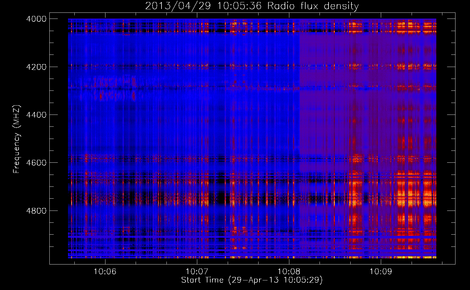
Task: Click the "Radio flux density" title text
Action: coord(313,6)
